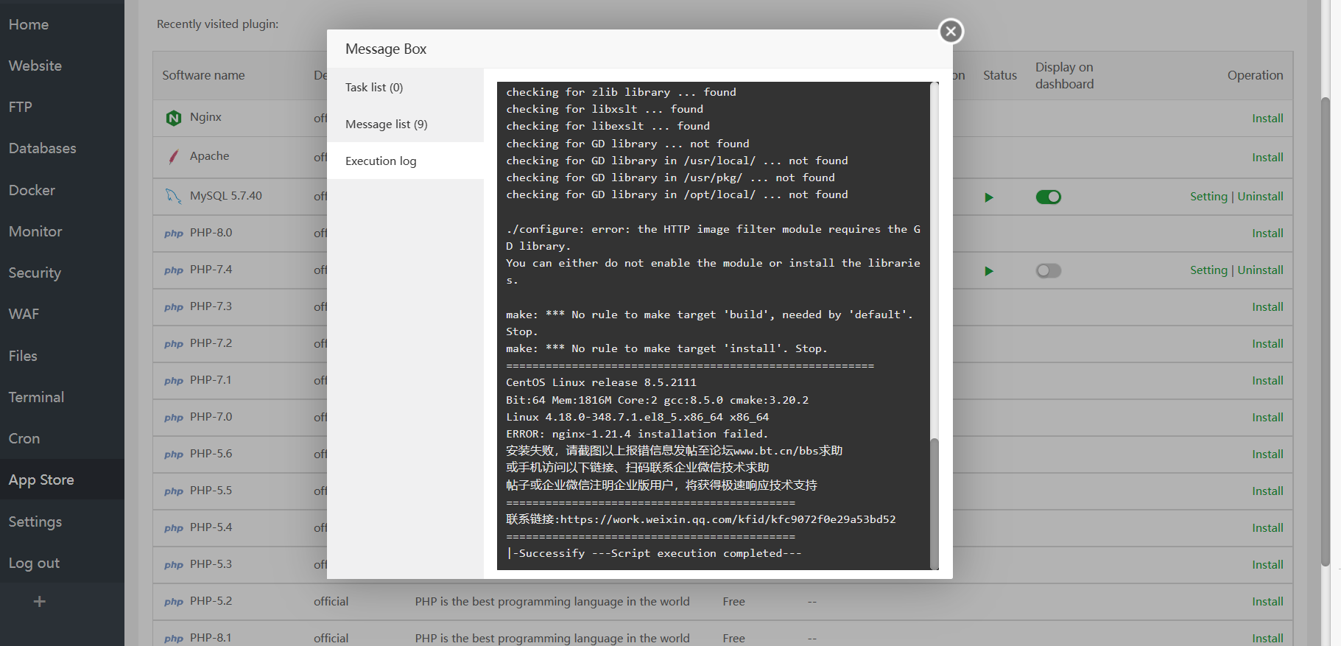This screenshot has height=646, width=1341.
Task: Click the php icon for PHP-7.1
Action: tap(174, 381)
